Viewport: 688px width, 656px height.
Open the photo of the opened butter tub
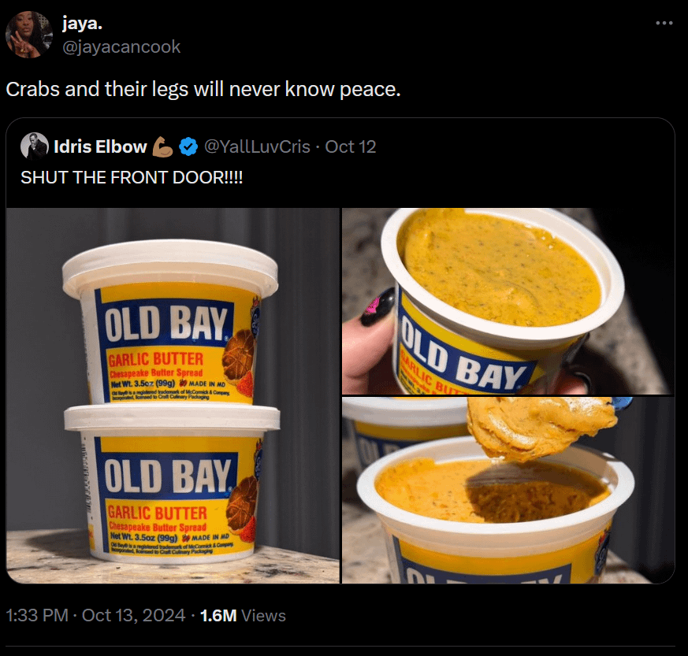click(508, 301)
